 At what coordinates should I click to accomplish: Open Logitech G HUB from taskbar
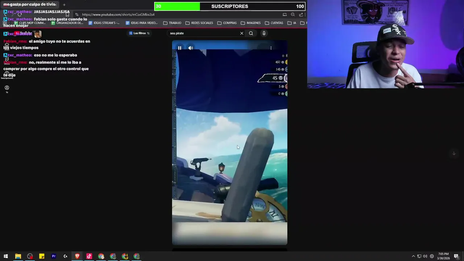pyautogui.click(x=65, y=256)
